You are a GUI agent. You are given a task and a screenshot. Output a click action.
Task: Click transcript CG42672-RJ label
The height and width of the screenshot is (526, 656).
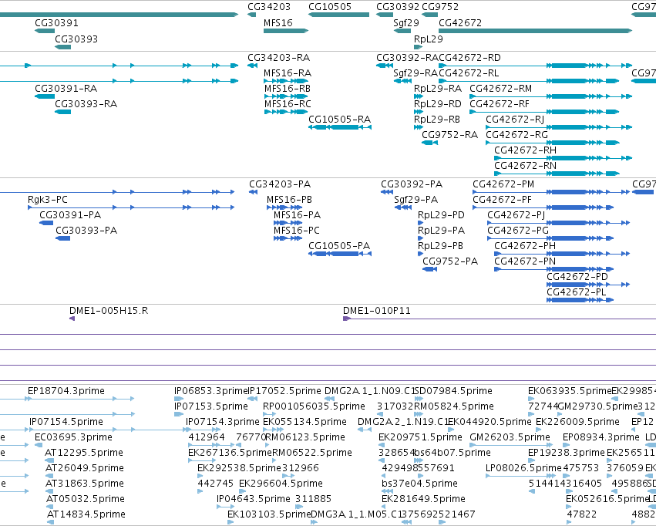[515, 120]
